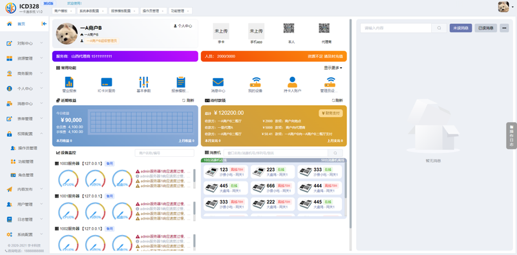Click the 内容发布 paper-plane sidebar icon
This screenshot has width=517, height=255.
pyautogui.click(x=10, y=189)
